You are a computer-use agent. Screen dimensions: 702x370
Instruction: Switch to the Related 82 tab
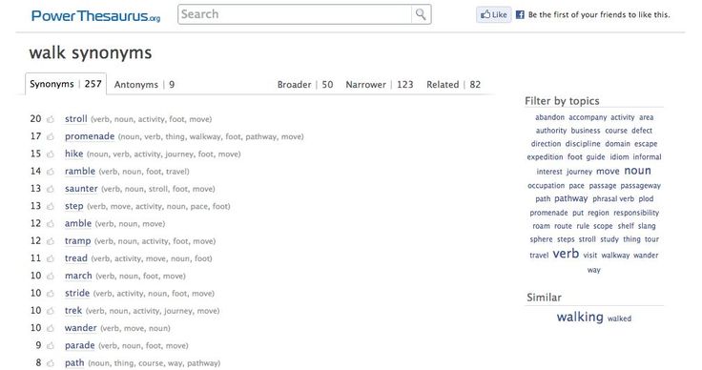[x=453, y=85]
